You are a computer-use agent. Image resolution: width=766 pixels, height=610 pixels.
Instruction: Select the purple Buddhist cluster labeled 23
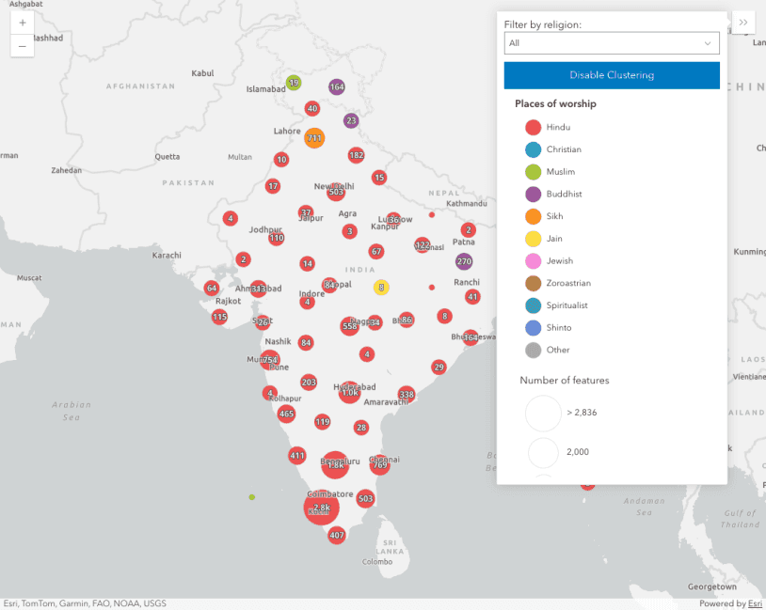coord(351,120)
